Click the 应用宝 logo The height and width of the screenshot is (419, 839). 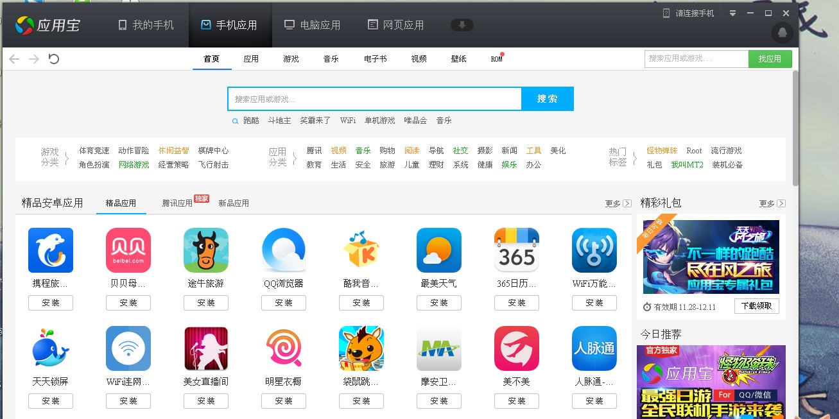point(48,26)
